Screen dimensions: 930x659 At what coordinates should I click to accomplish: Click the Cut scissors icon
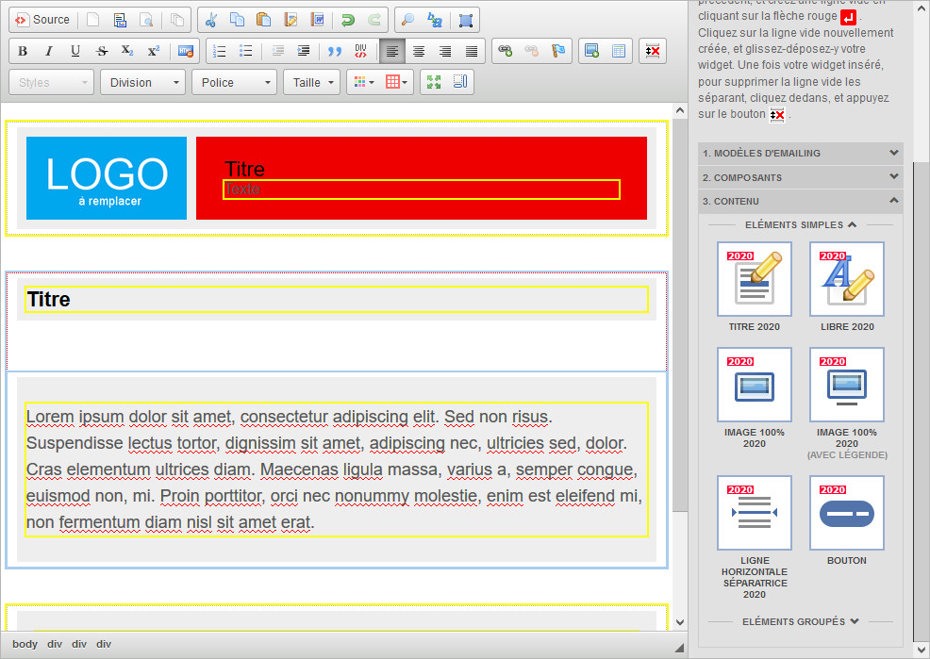[x=211, y=20]
